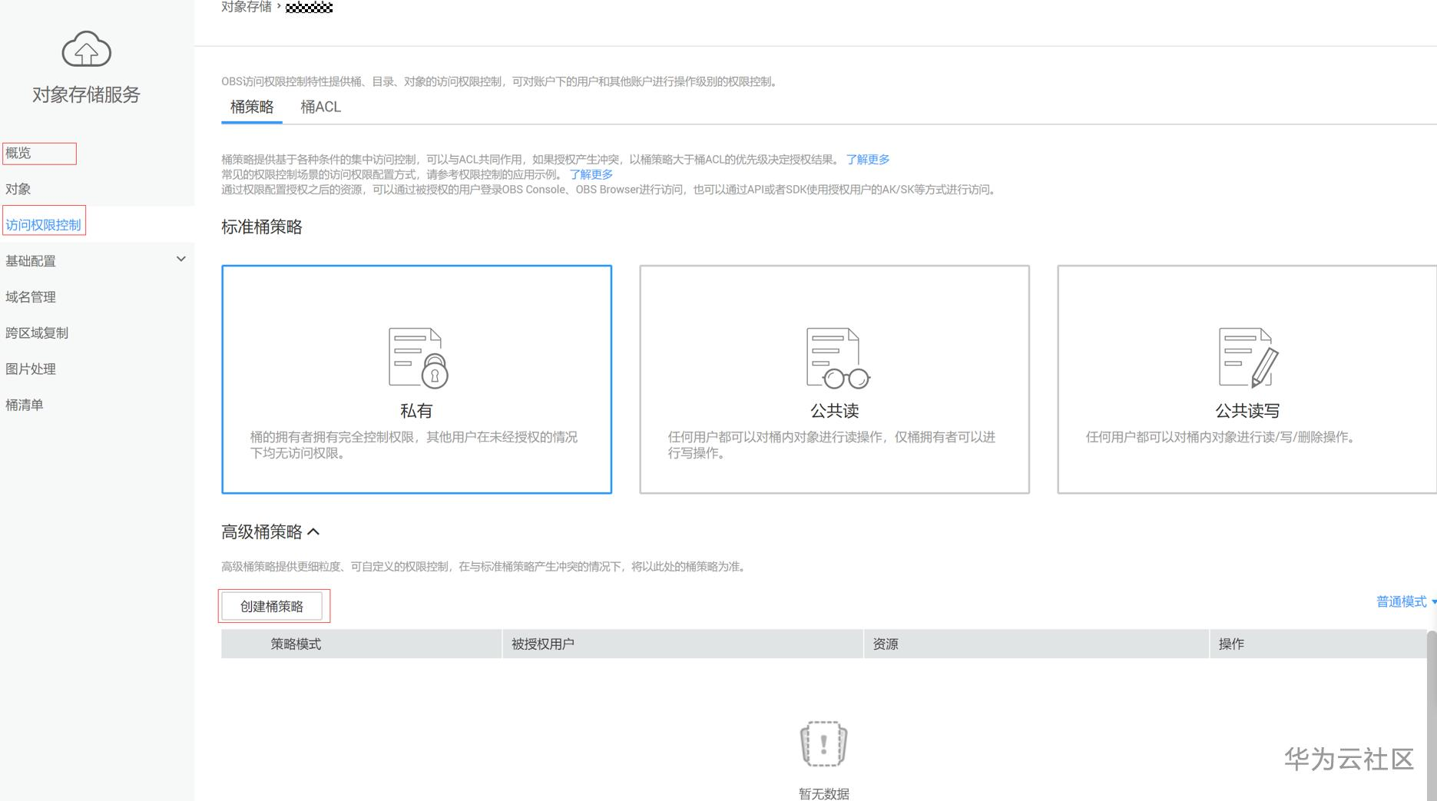Screen dimensions: 1437x801
Task: Select the 公共读写 standard bucket policy card
Action: pyautogui.click(x=1247, y=379)
